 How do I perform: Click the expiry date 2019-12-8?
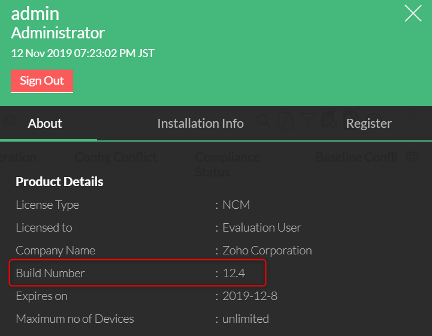[250, 296]
